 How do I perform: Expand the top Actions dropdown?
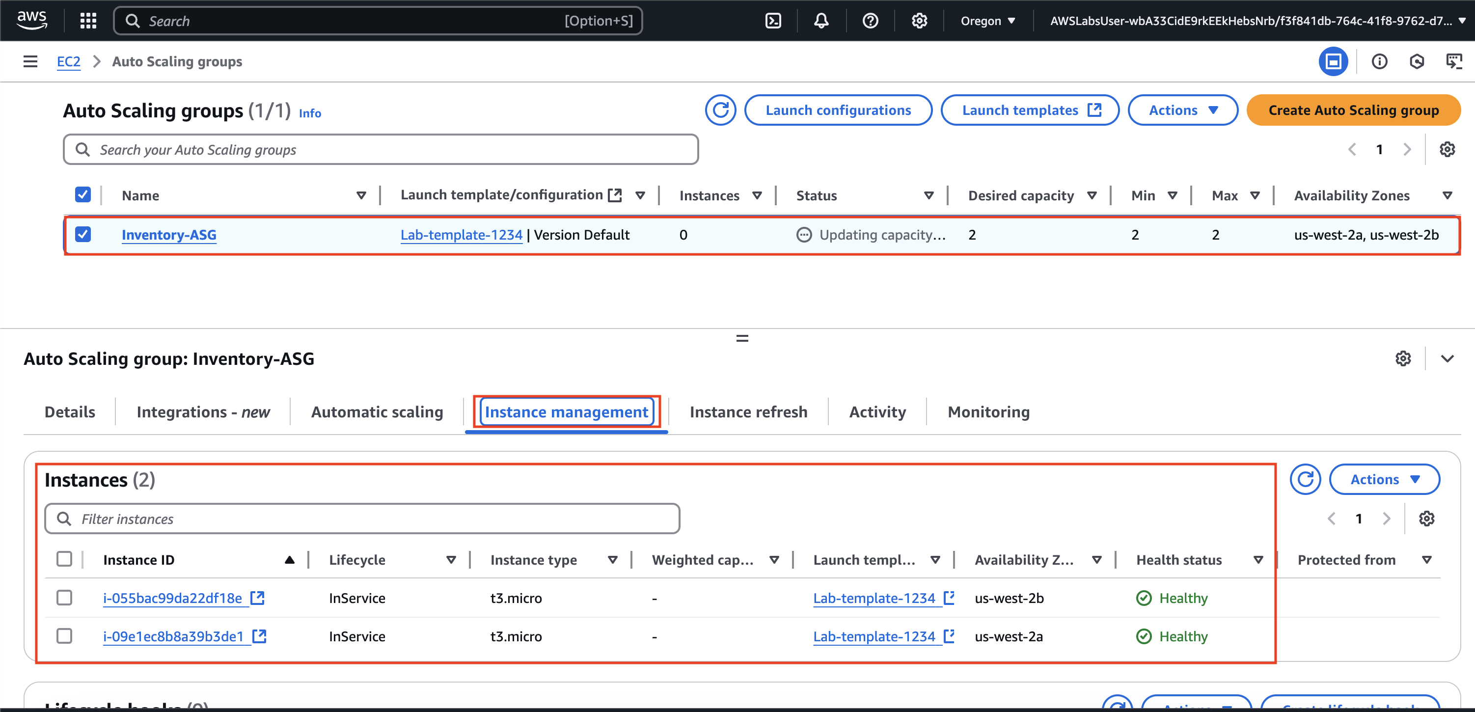click(x=1182, y=110)
